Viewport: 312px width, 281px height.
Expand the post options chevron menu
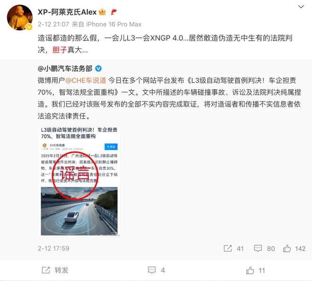point(301,7)
